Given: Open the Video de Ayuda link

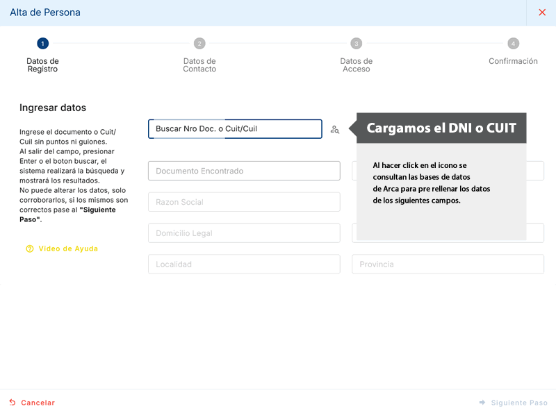Looking at the screenshot, I should point(68,248).
